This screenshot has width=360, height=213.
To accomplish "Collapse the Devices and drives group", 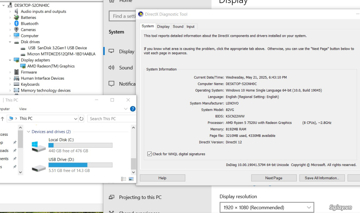I will tap(28, 132).
